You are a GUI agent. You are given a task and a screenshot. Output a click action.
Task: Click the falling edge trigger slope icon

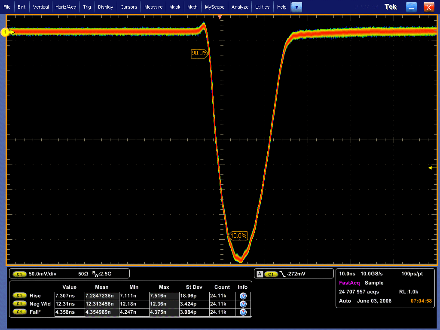[282, 274]
